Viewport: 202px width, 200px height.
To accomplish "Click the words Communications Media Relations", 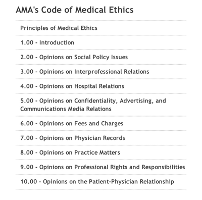I will (x=66, y=109).
